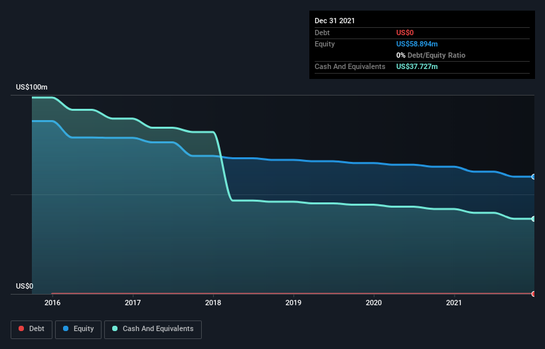This screenshot has height=349, width=545.
Task: Select the red Debt endpoint marker
Action: click(x=534, y=294)
